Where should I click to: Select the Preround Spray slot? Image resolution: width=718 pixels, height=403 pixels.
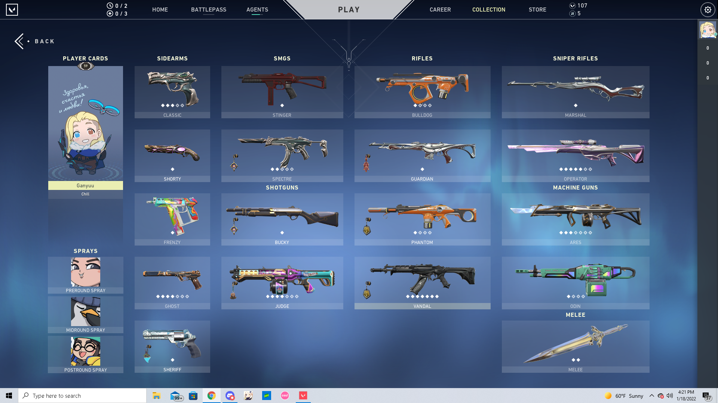point(86,275)
